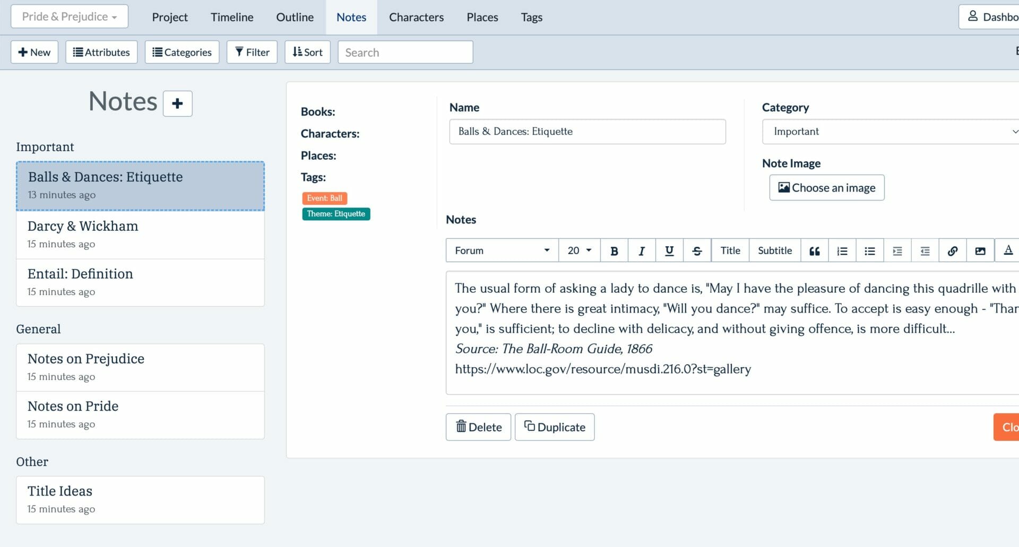Open the Forum font dropdown
This screenshot has width=1019, height=547.
tap(502, 251)
